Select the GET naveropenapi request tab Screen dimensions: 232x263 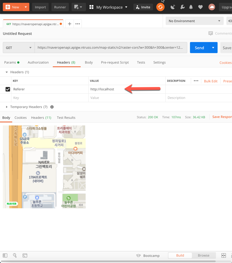point(33,24)
